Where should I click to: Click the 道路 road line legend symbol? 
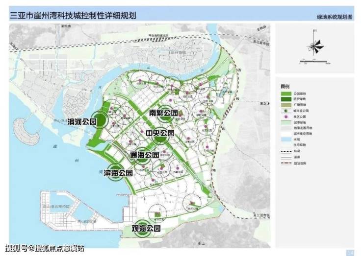286,157
